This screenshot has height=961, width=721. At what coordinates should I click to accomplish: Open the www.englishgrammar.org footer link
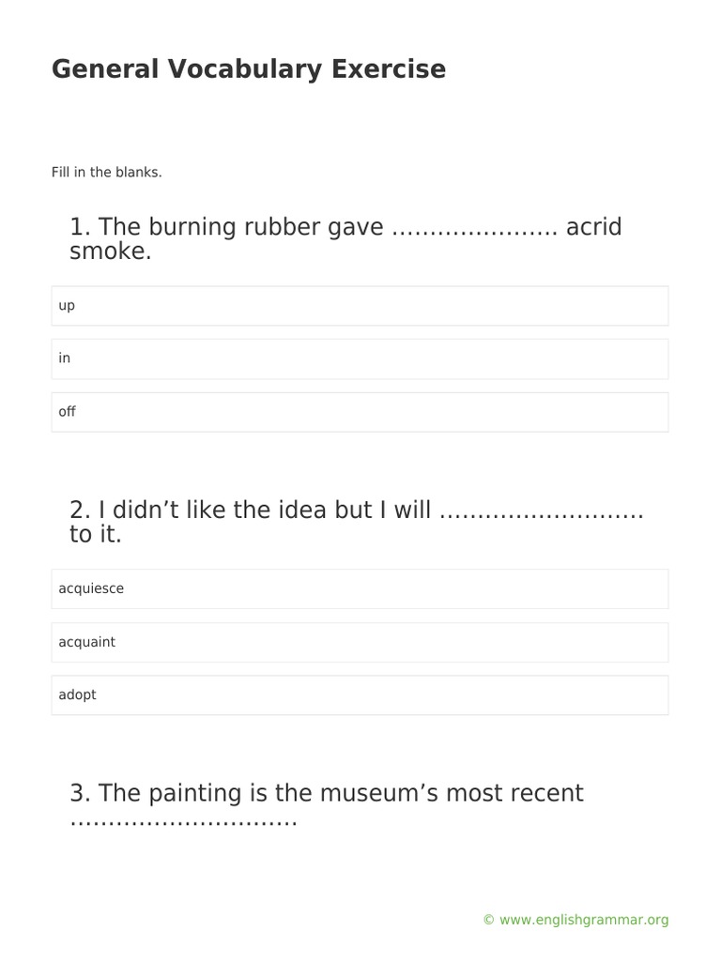(584, 920)
